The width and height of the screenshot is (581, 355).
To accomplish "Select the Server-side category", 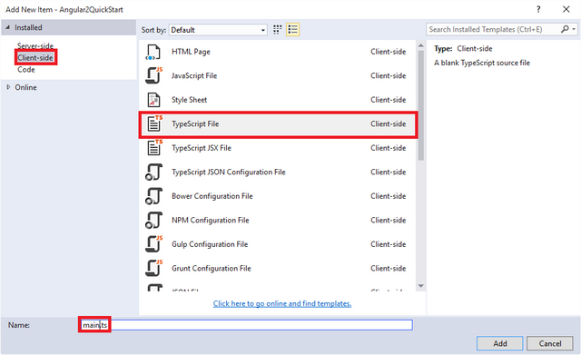I will coord(35,46).
